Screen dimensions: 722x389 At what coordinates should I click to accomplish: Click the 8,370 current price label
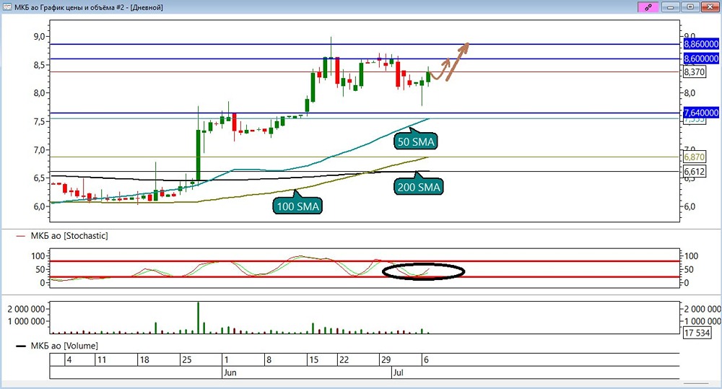694,72
